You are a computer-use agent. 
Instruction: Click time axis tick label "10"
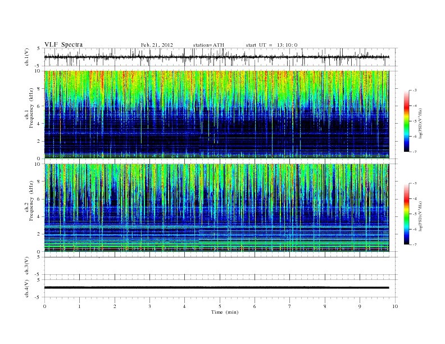click(x=395, y=306)
